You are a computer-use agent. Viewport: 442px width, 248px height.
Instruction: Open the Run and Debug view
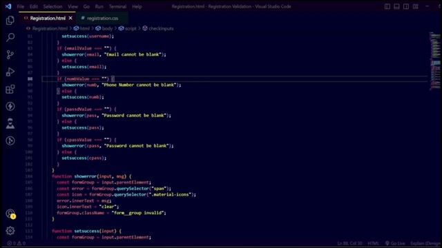click(x=10, y=72)
